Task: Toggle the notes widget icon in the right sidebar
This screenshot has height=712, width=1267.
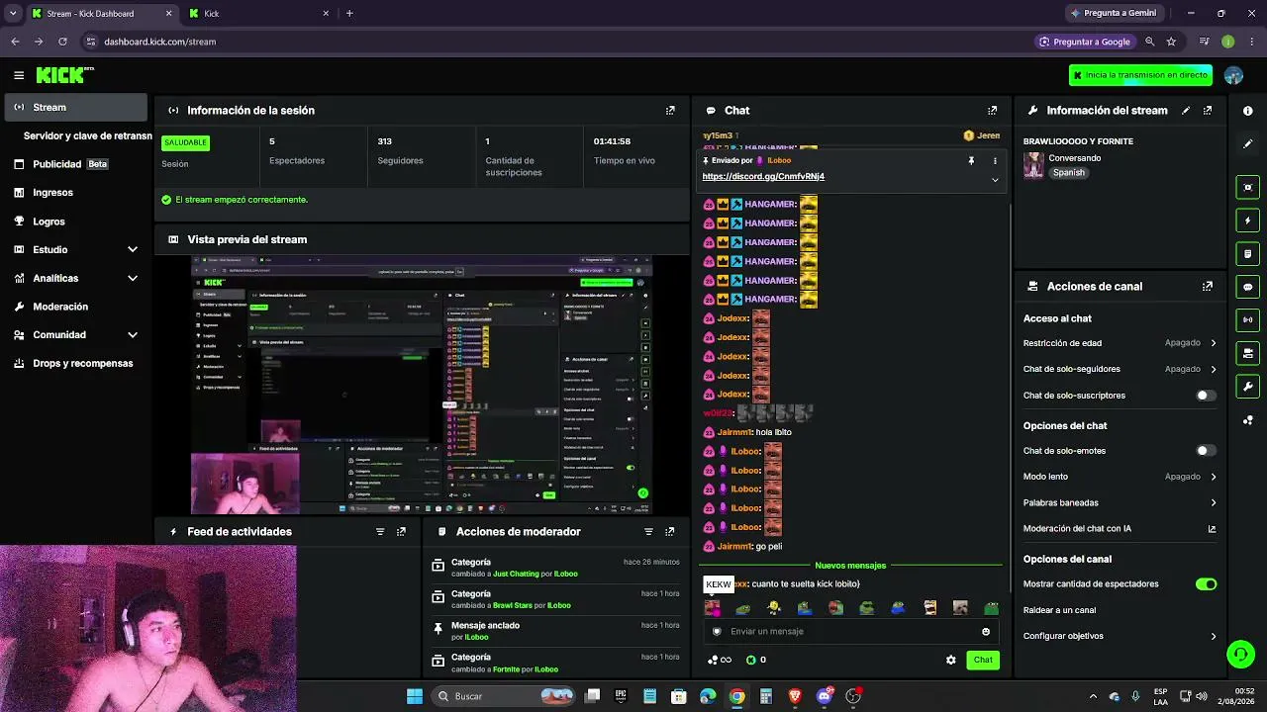Action: [x=1247, y=254]
